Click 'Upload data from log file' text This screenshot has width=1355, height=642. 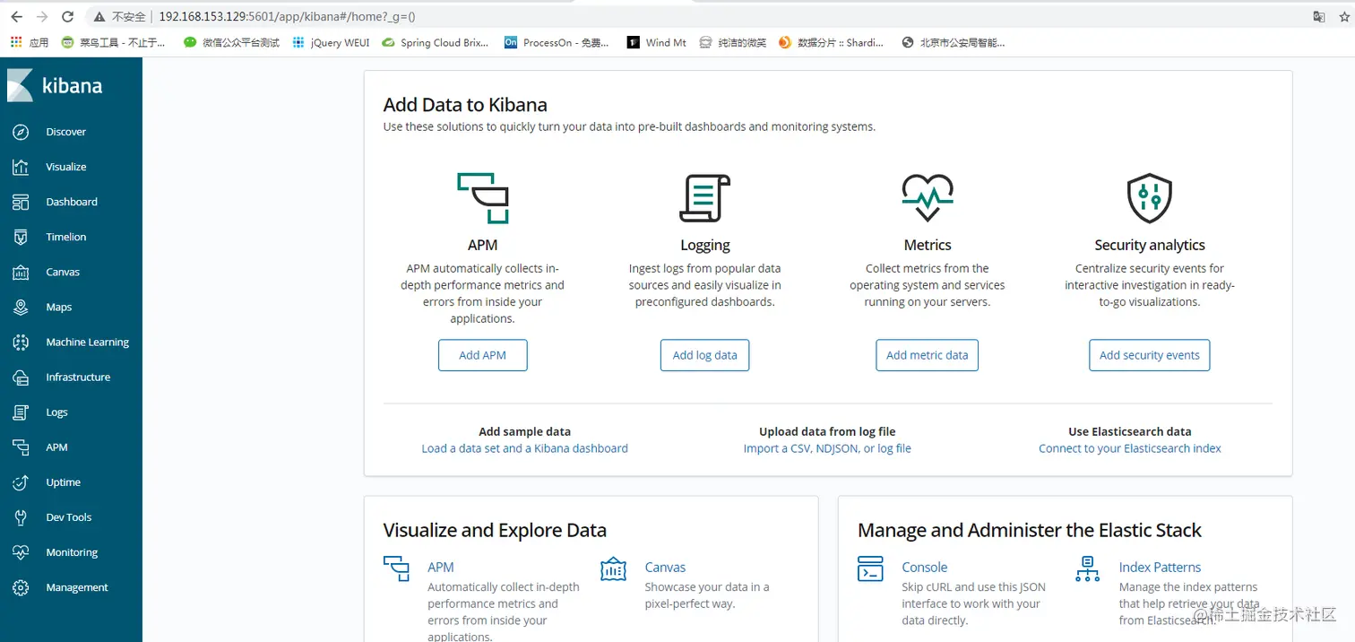[x=827, y=431]
